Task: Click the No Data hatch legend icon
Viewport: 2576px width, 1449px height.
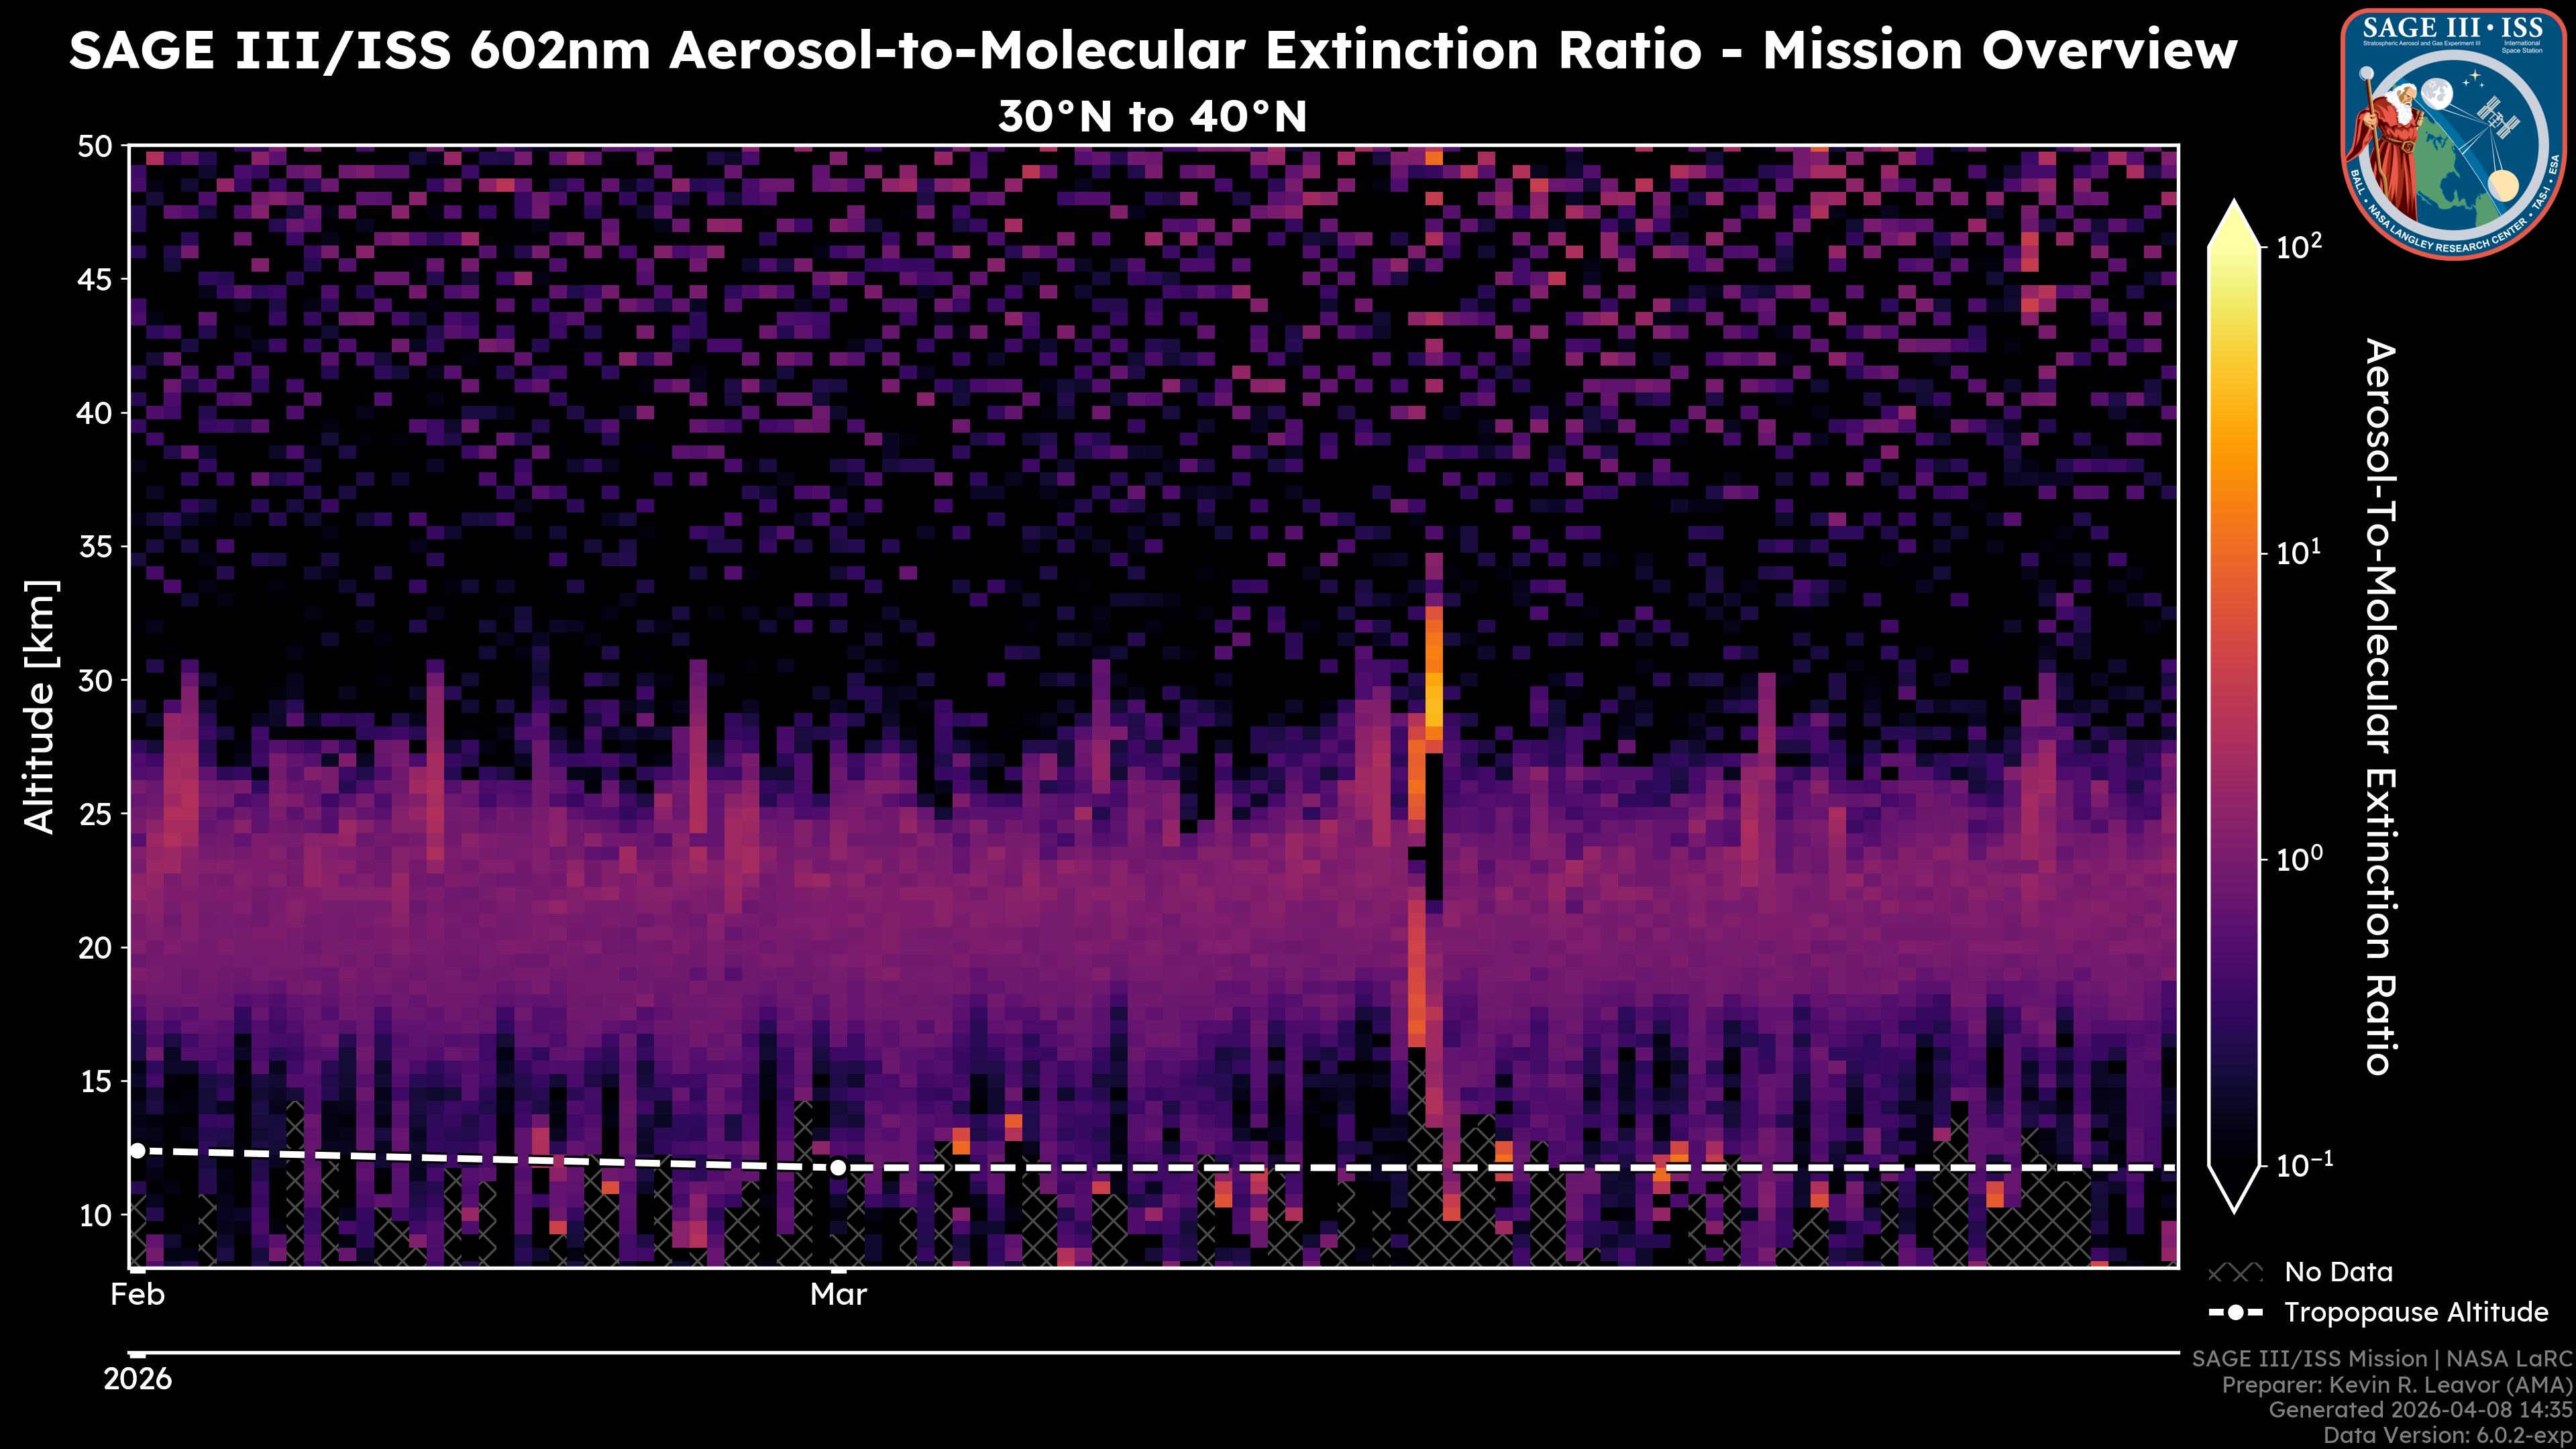Action: pos(2235,1272)
